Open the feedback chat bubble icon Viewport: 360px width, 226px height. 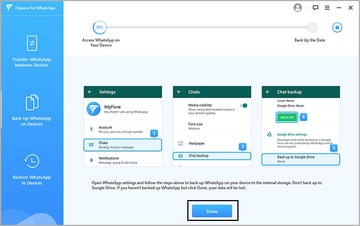click(316, 7)
